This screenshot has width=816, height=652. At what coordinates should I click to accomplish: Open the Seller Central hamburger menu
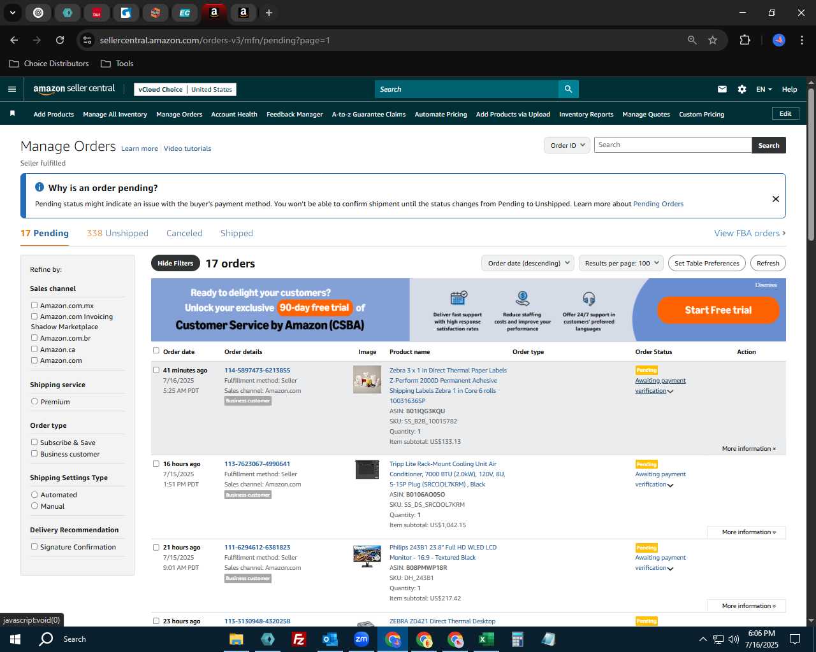click(12, 89)
